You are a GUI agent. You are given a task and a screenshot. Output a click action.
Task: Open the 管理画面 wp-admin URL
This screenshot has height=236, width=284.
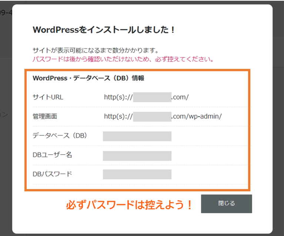pyautogui.click(x=163, y=117)
